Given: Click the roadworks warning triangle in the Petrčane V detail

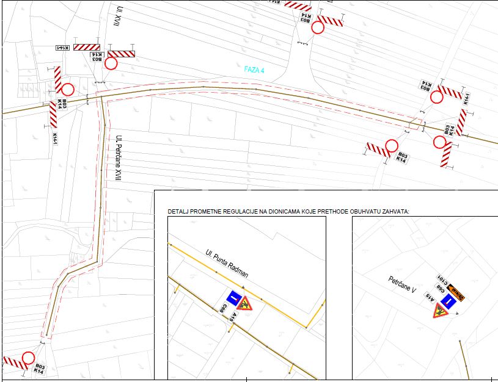Looking at the screenshot, I should [x=440, y=311].
